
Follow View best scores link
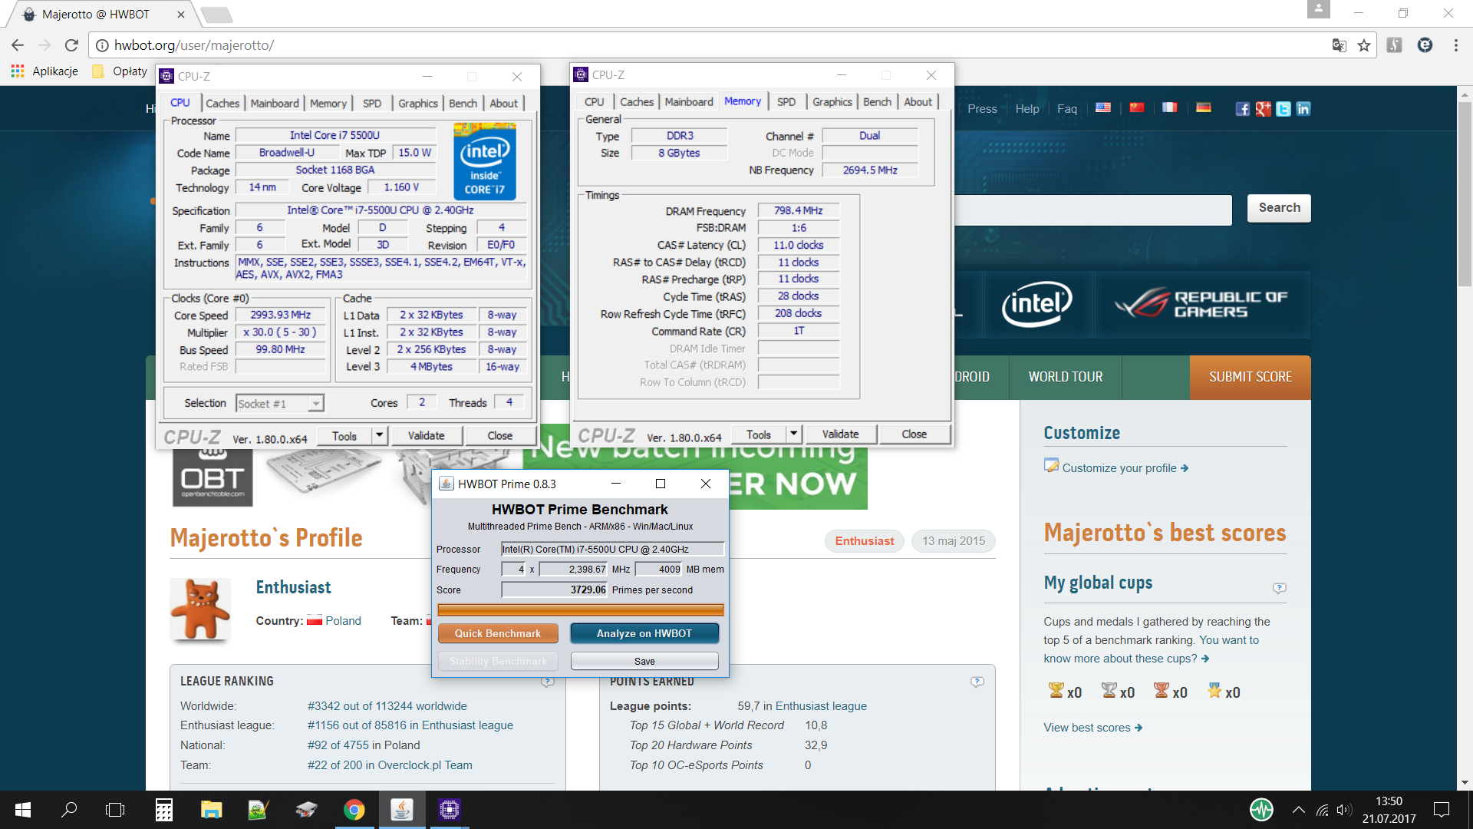point(1092,728)
